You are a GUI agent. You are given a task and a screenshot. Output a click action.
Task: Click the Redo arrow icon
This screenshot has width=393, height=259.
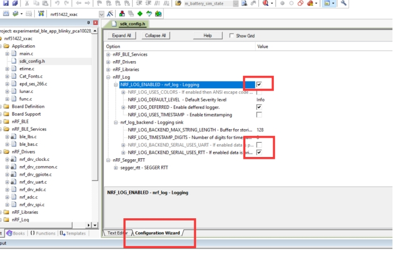[66, 3]
